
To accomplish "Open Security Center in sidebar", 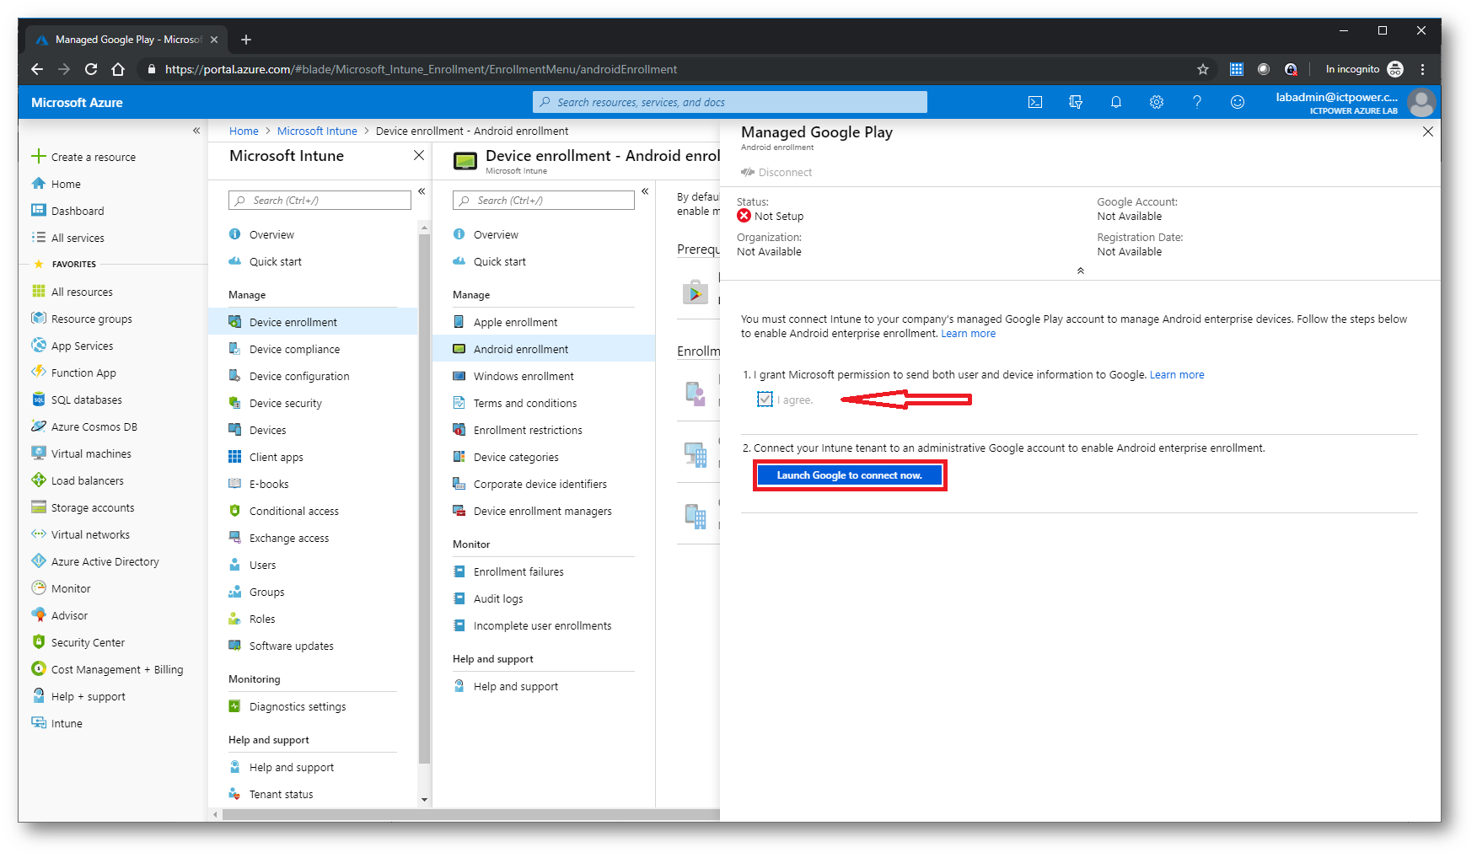I will [87, 642].
